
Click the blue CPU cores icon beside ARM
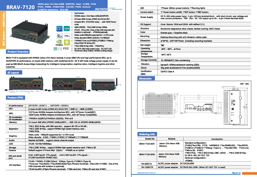pyautogui.click(x=59, y=28)
